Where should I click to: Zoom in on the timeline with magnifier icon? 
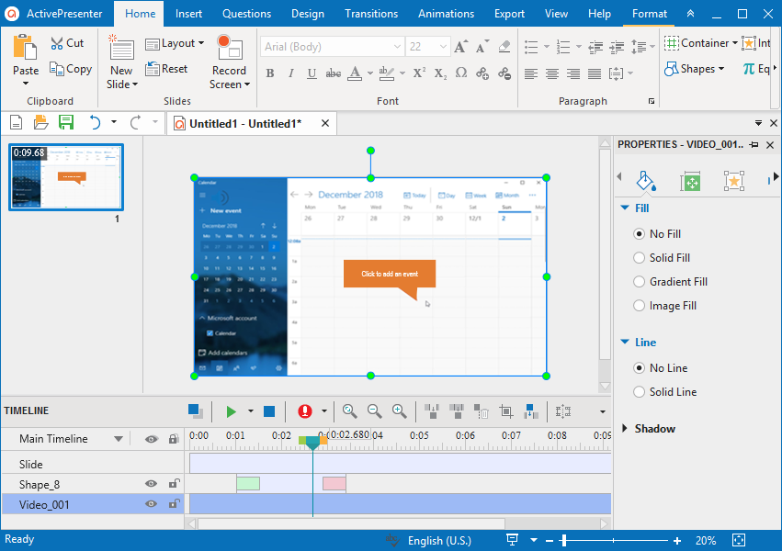400,410
